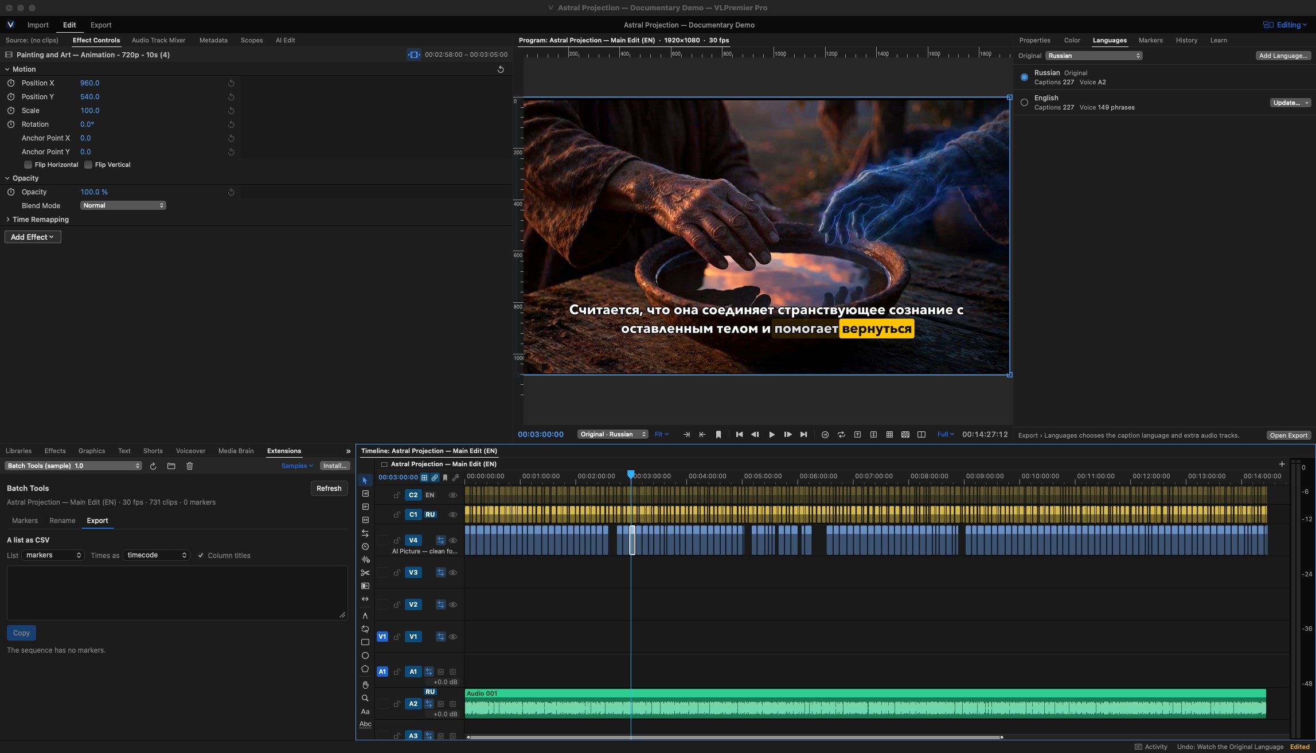Toggle V4 track visibility eye

[452, 540]
